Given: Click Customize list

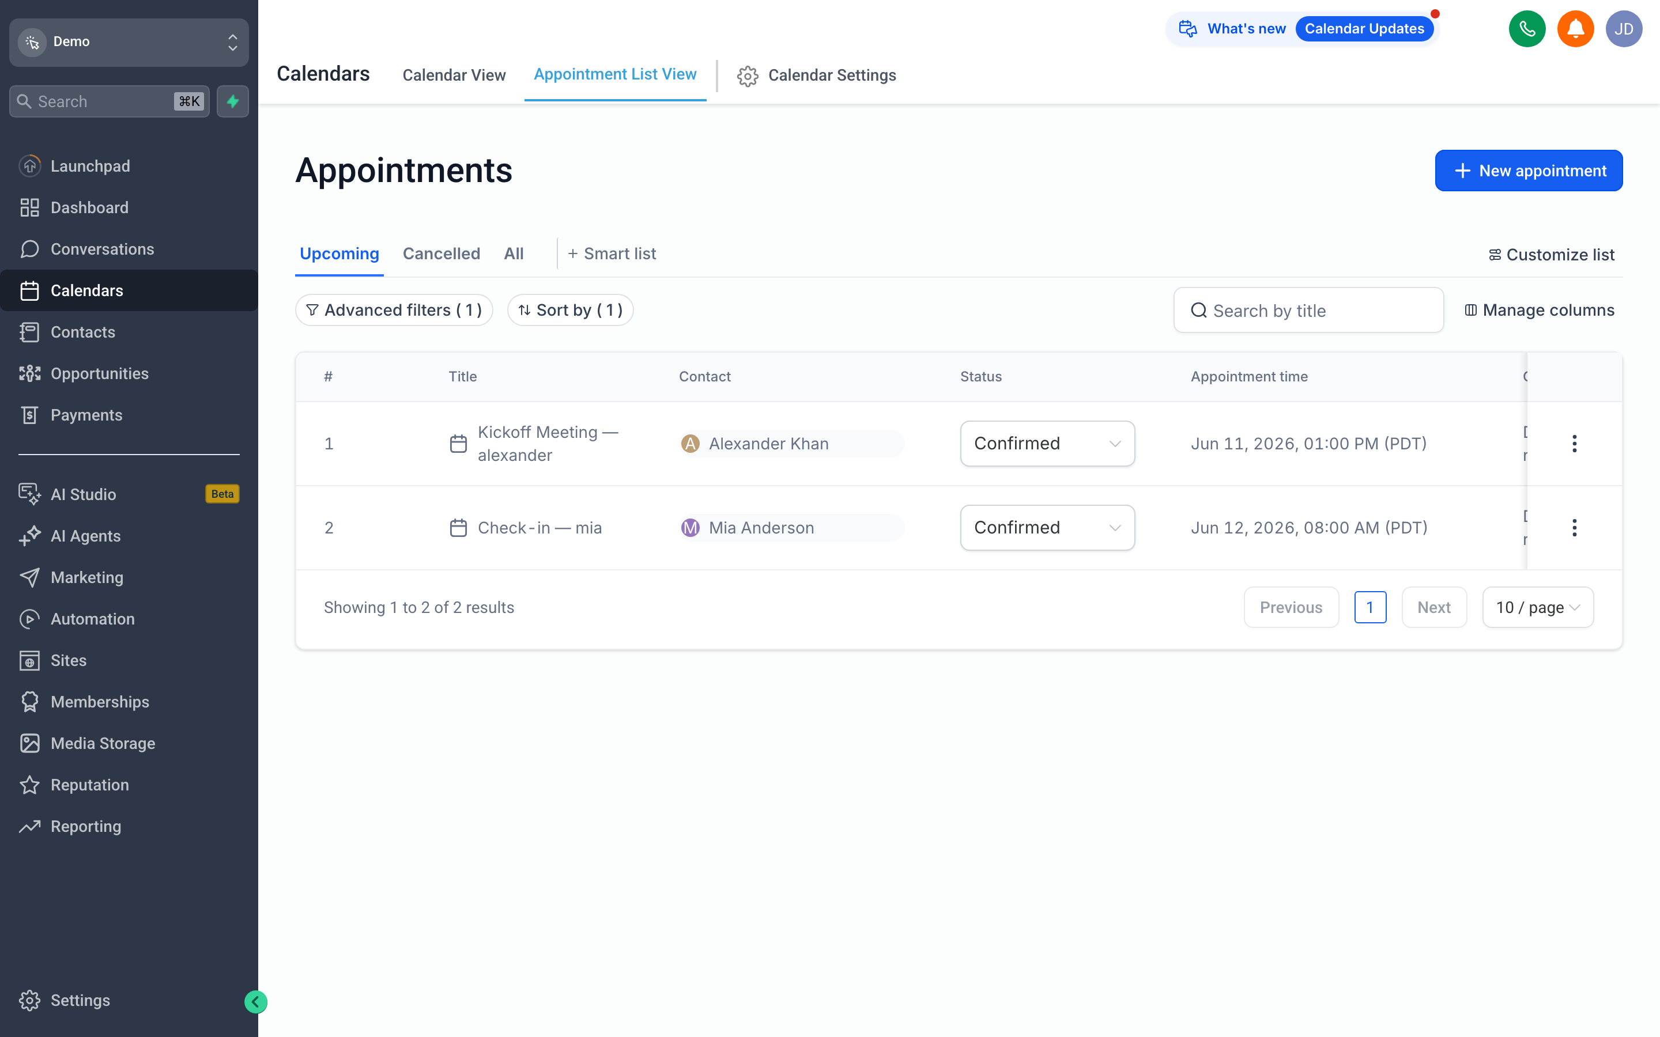Looking at the screenshot, I should coord(1551,255).
